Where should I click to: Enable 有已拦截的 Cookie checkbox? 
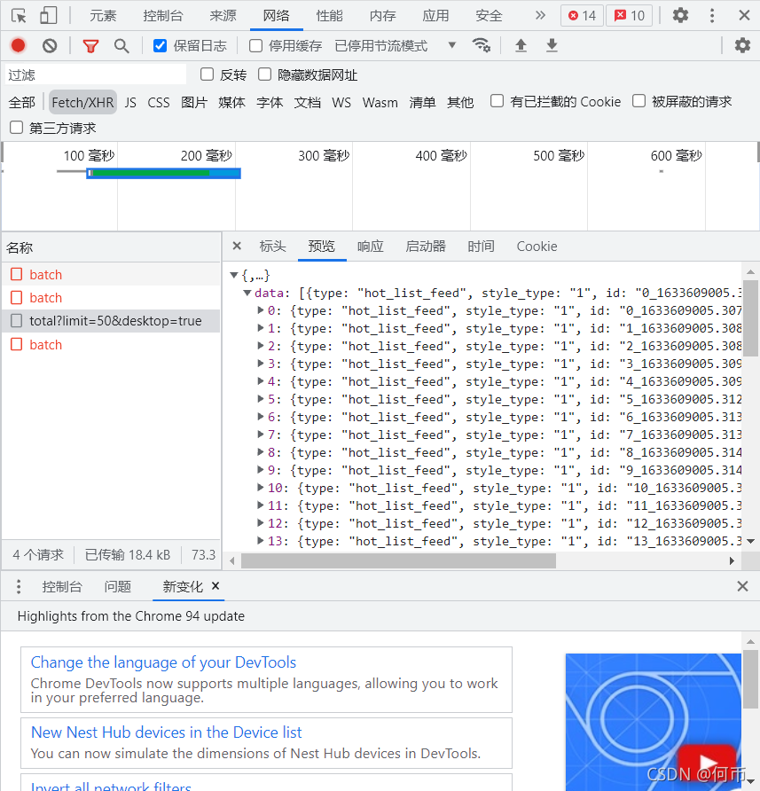coord(498,101)
